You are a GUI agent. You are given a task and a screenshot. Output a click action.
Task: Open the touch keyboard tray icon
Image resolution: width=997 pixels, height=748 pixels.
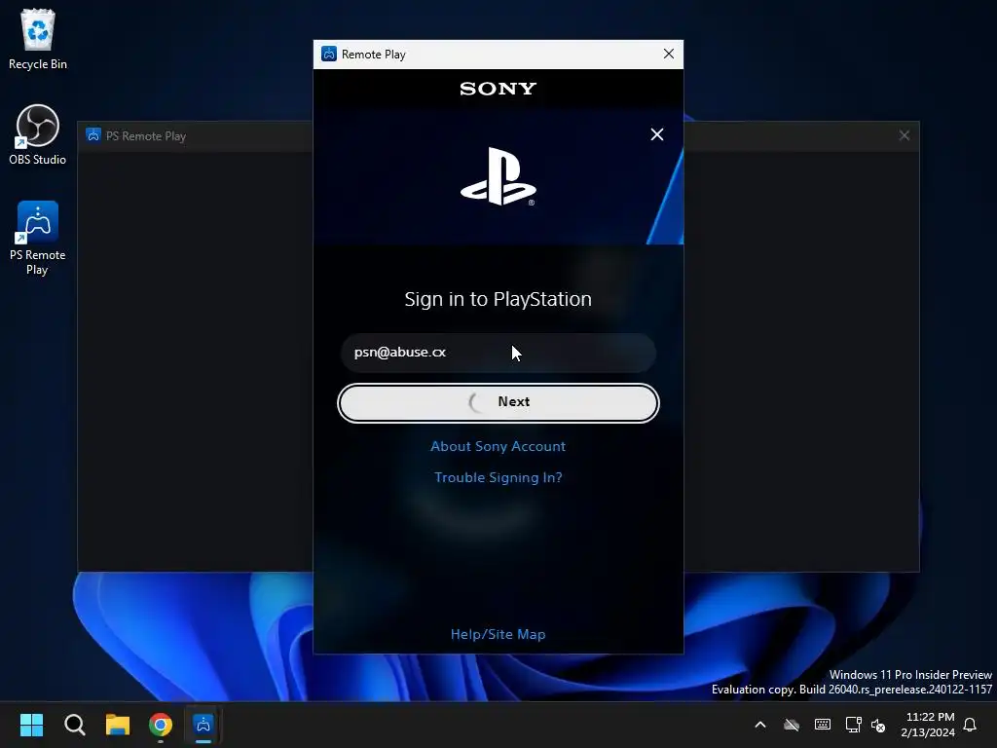[x=822, y=725]
